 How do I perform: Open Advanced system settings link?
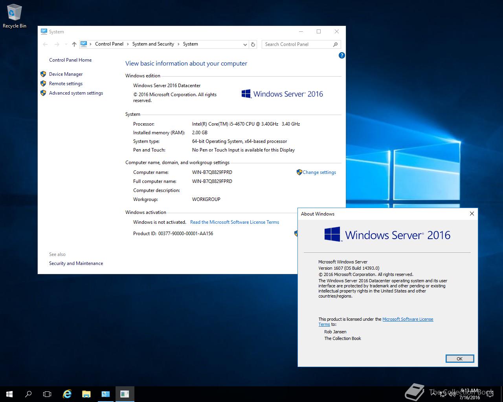[x=76, y=93]
